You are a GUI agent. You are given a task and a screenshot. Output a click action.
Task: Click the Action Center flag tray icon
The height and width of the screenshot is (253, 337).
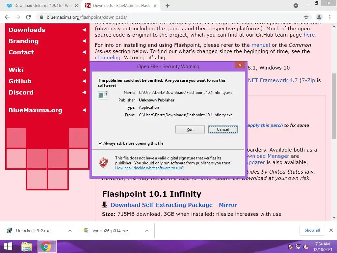pos(290,247)
